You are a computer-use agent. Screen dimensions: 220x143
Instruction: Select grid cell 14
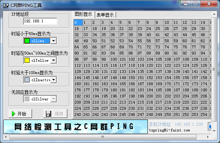click(x=204, y=22)
